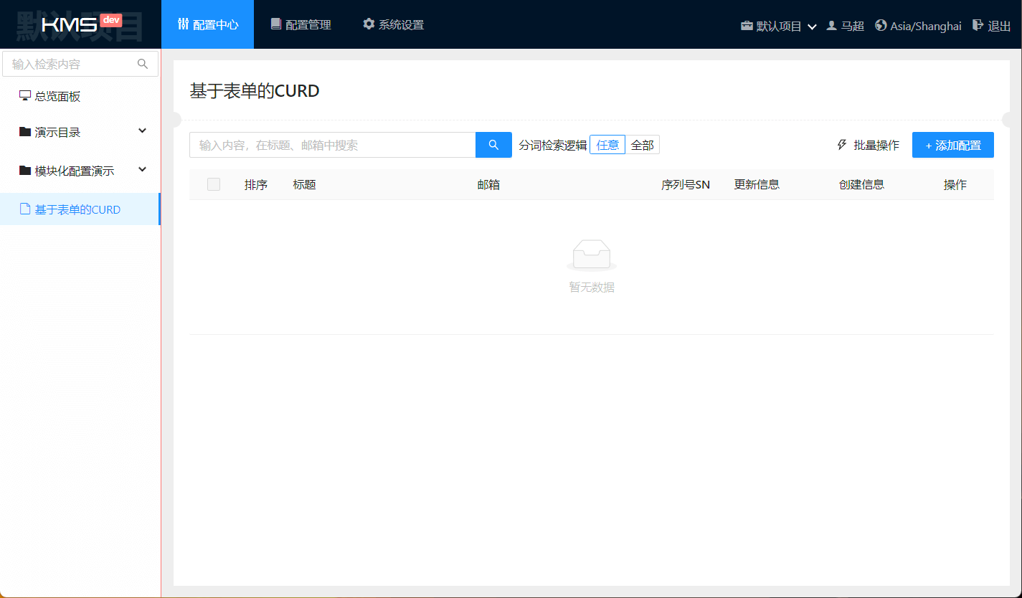Expand the 演示目录 folder chevron
The height and width of the screenshot is (598, 1022).
tap(142, 130)
